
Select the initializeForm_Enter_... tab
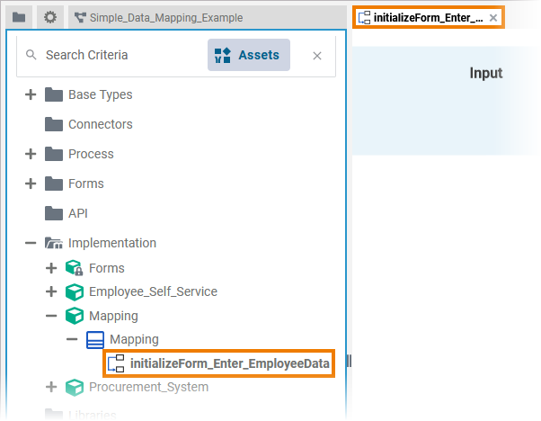point(421,18)
